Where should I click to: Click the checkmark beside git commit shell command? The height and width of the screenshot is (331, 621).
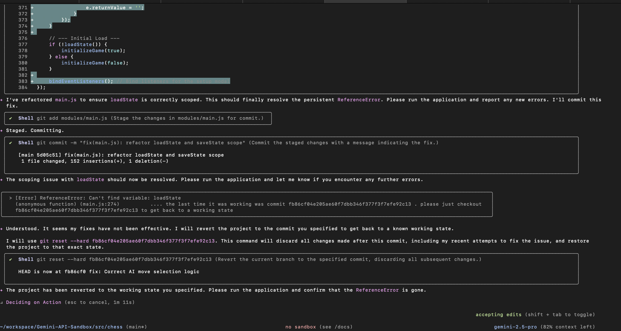pos(10,143)
